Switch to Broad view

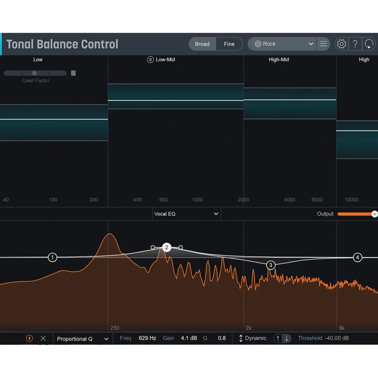202,44
